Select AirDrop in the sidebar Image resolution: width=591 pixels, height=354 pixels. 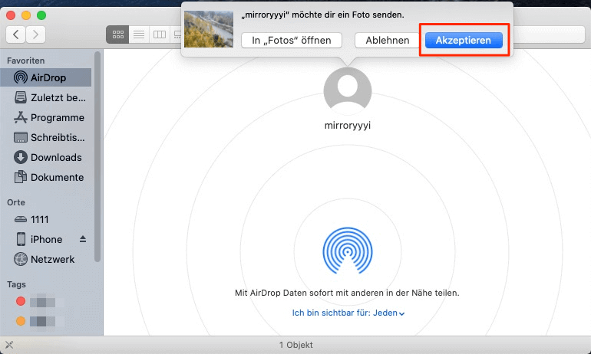coord(45,77)
